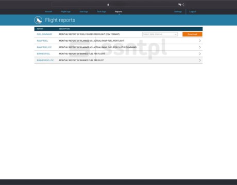Expand the Burned Fuel row chevron
The image size is (237, 185).
[200, 54]
